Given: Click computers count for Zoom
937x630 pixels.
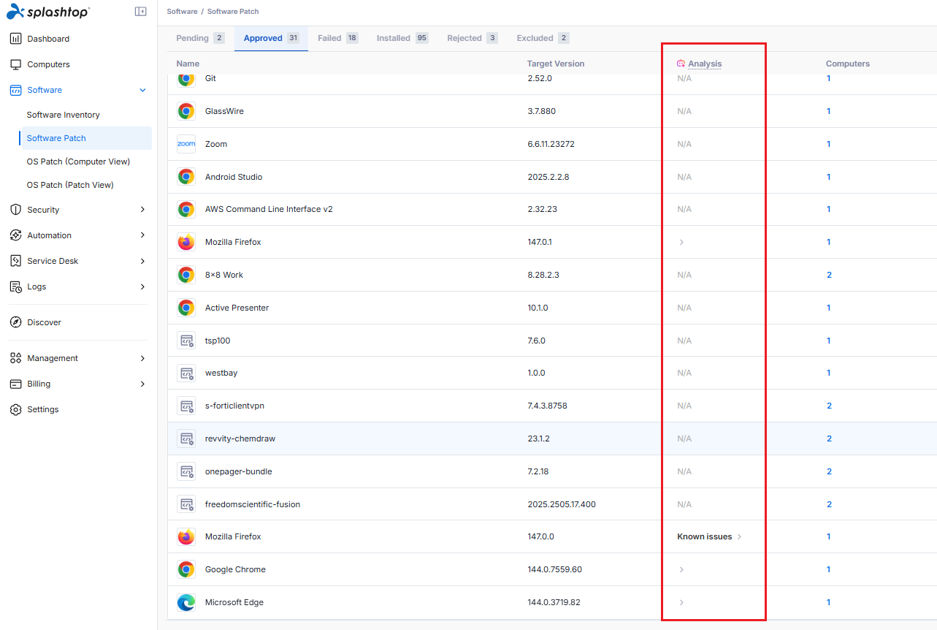Looking at the screenshot, I should coord(828,144).
